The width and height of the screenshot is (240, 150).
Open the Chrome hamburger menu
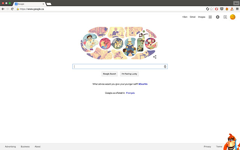tap(237, 9)
